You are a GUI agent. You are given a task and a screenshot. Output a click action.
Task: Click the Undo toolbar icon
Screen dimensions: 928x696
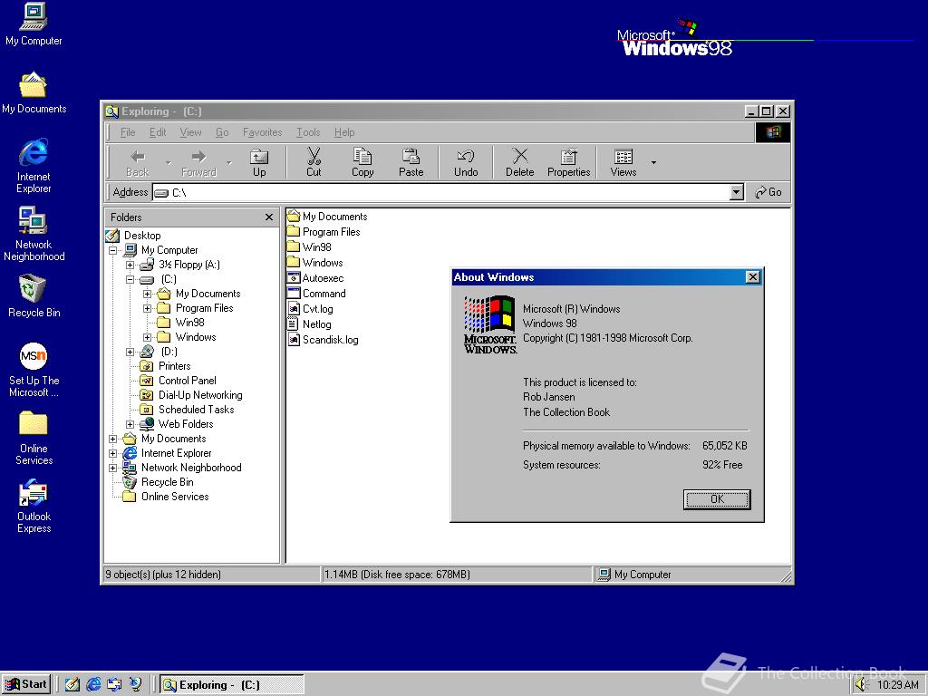(x=466, y=162)
